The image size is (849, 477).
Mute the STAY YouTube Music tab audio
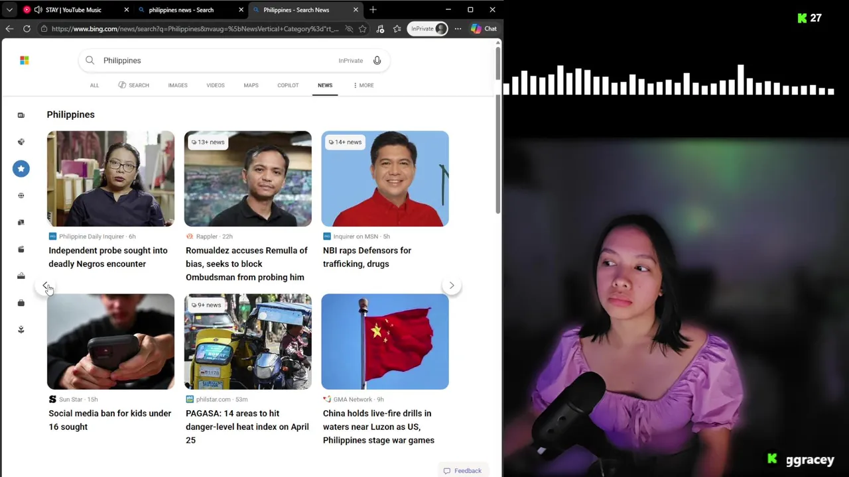click(38, 10)
